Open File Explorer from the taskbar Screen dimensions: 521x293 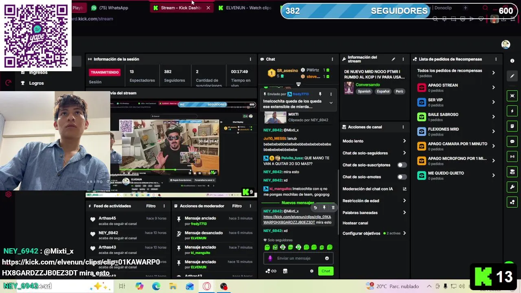(x=173, y=286)
